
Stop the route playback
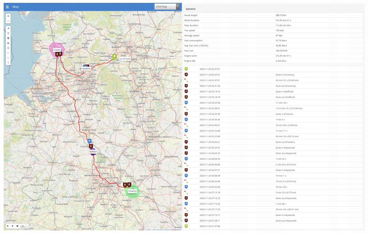point(17,226)
